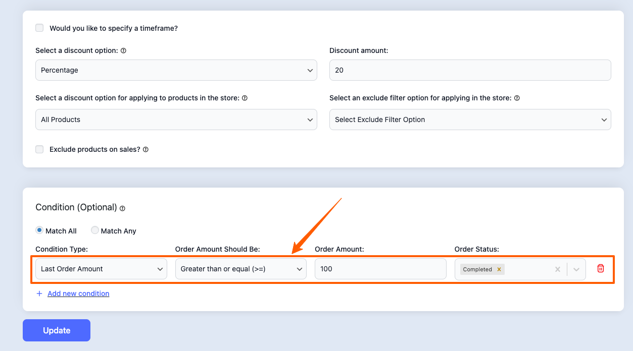
Task: Clear all Order Status selections
Action: pos(558,269)
